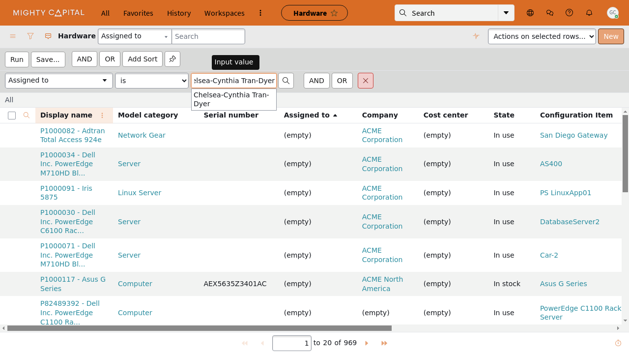Click the lookup magnifier next to value field
Viewport: 629px width, 354px height.
tap(286, 81)
